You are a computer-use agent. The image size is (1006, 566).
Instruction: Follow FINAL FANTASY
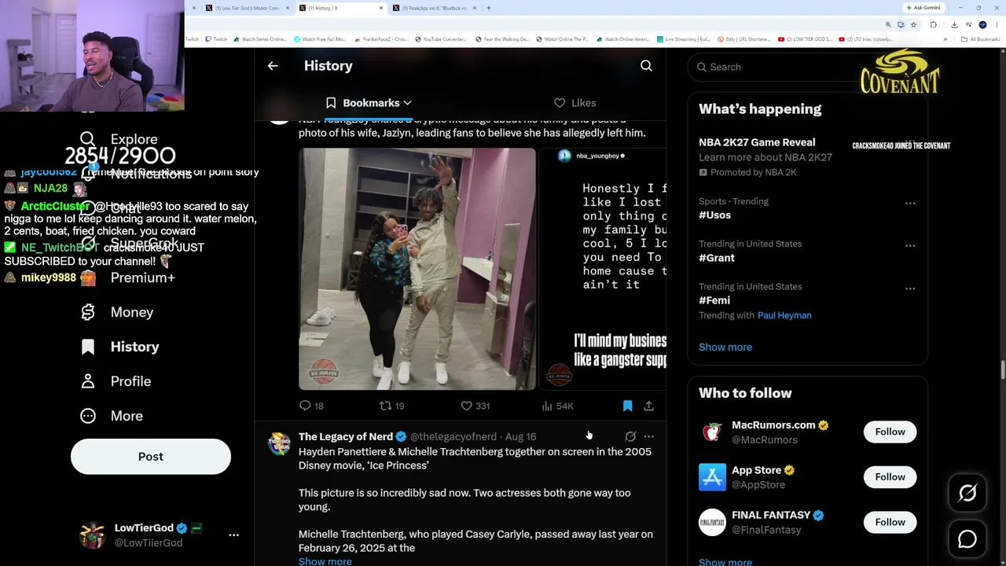click(890, 522)
